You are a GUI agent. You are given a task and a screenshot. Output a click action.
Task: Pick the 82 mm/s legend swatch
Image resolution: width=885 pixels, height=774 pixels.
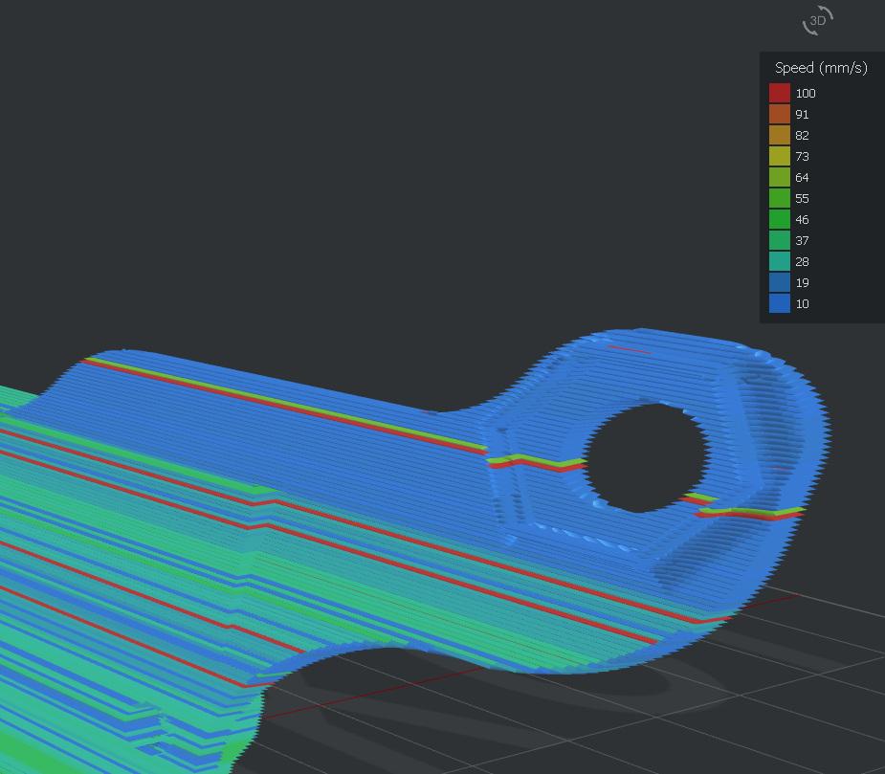point(780,135)
